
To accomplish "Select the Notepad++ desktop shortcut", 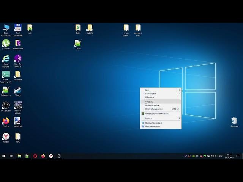I will tap(6, 91).
